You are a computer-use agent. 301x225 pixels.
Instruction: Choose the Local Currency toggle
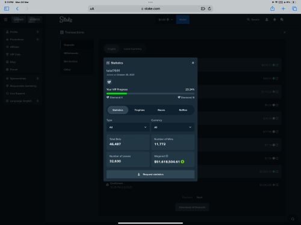tap(132, 49)
